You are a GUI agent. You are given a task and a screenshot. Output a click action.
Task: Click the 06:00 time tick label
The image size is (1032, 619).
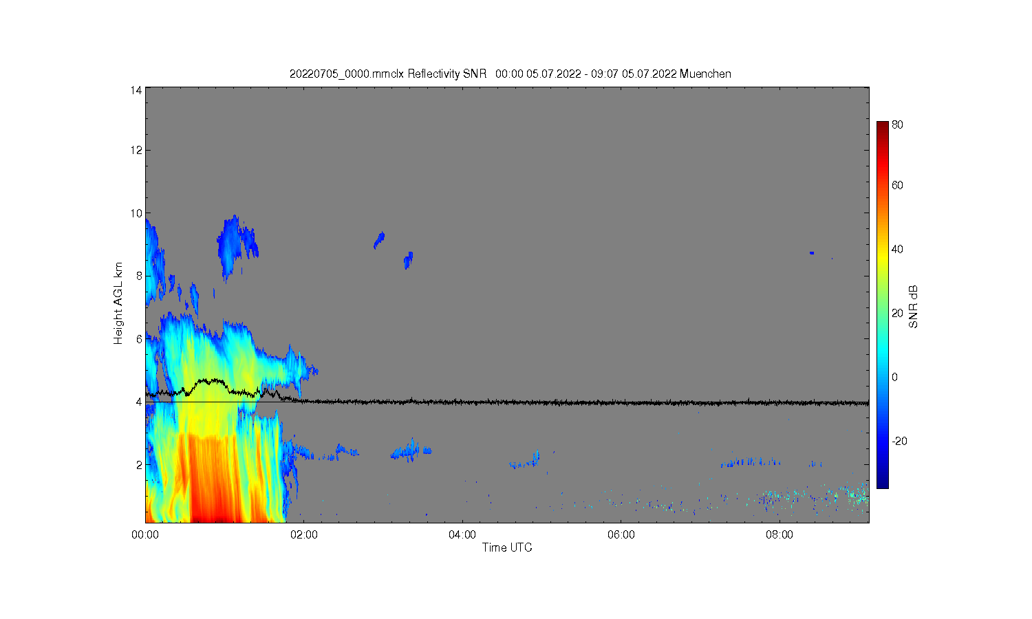[x=621, y=534]
